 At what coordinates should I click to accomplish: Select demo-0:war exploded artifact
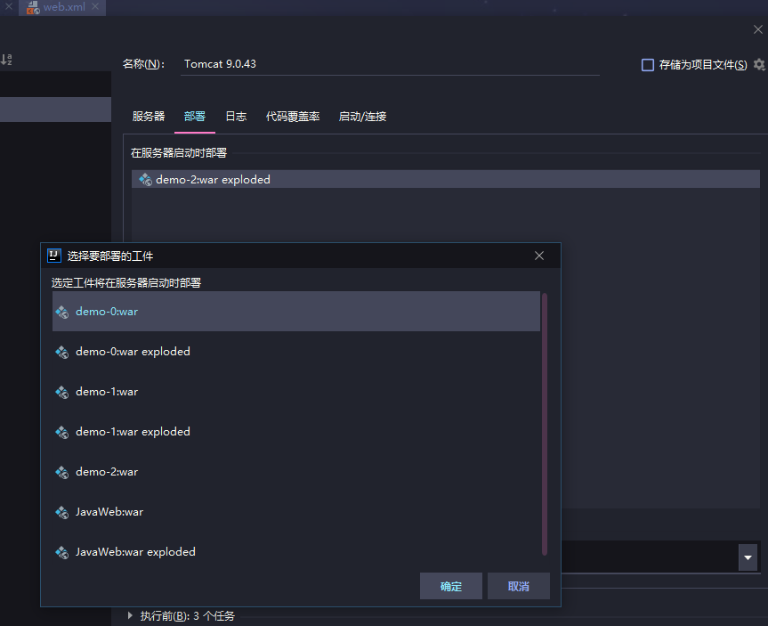295,352
